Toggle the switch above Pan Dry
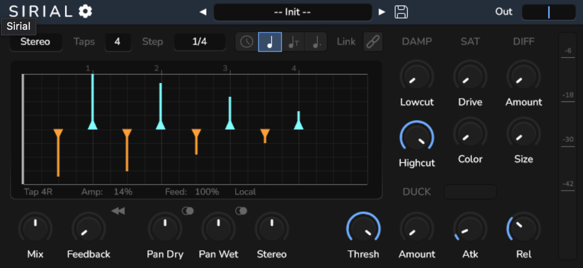 (x=187, y=211)
